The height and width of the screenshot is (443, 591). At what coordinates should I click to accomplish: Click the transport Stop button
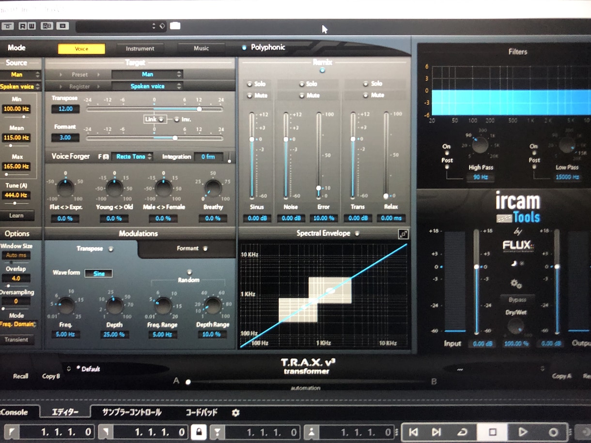[492, 432]
